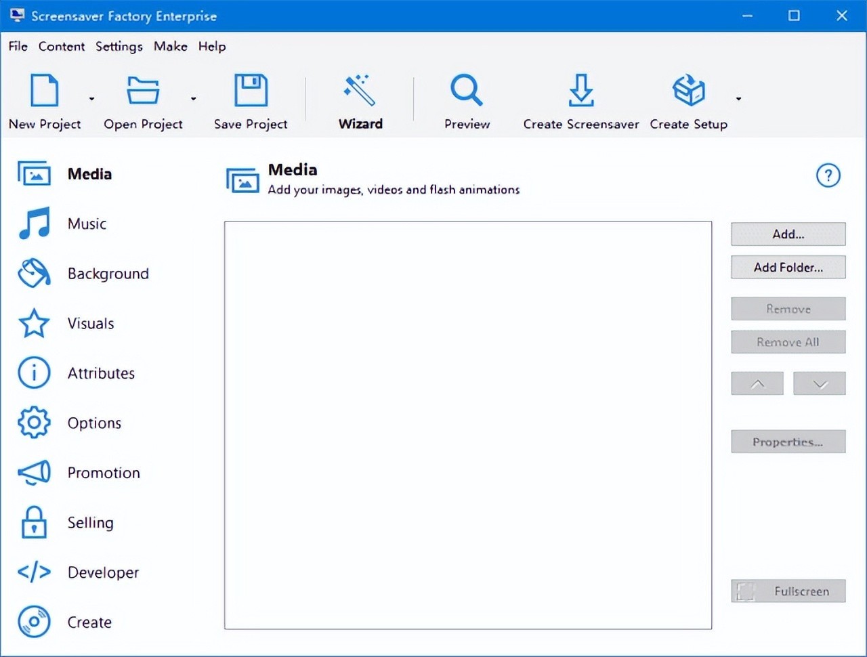Select the Options gear item in sidebar
The width and height of the screenshot is (867, 657).
pos(34,423)
